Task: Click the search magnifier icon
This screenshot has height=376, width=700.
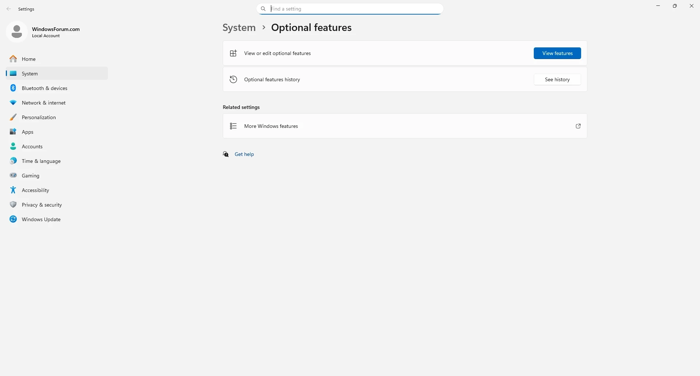Action: pos(263,9)
